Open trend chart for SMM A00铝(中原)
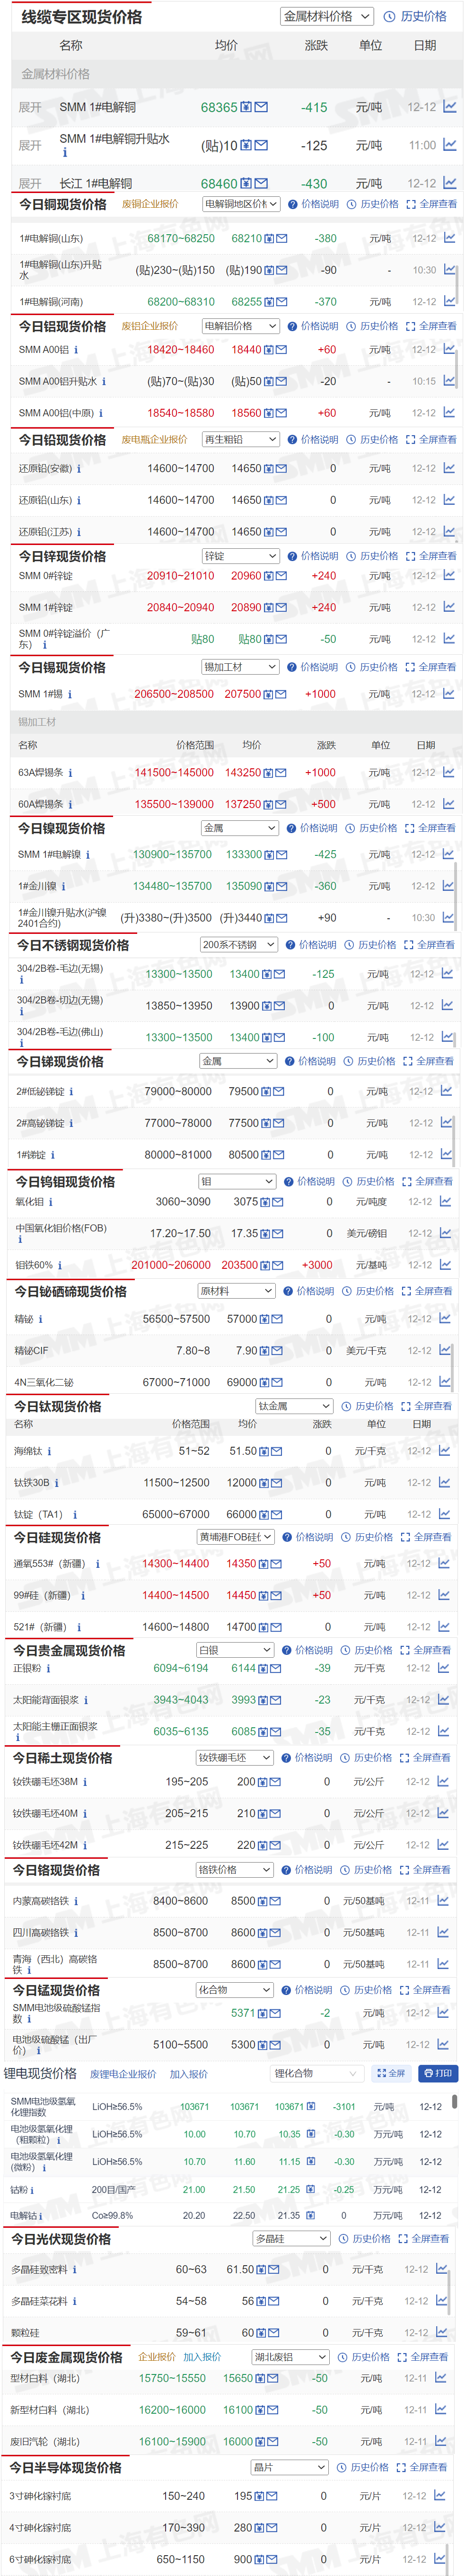 coord(449,412)
